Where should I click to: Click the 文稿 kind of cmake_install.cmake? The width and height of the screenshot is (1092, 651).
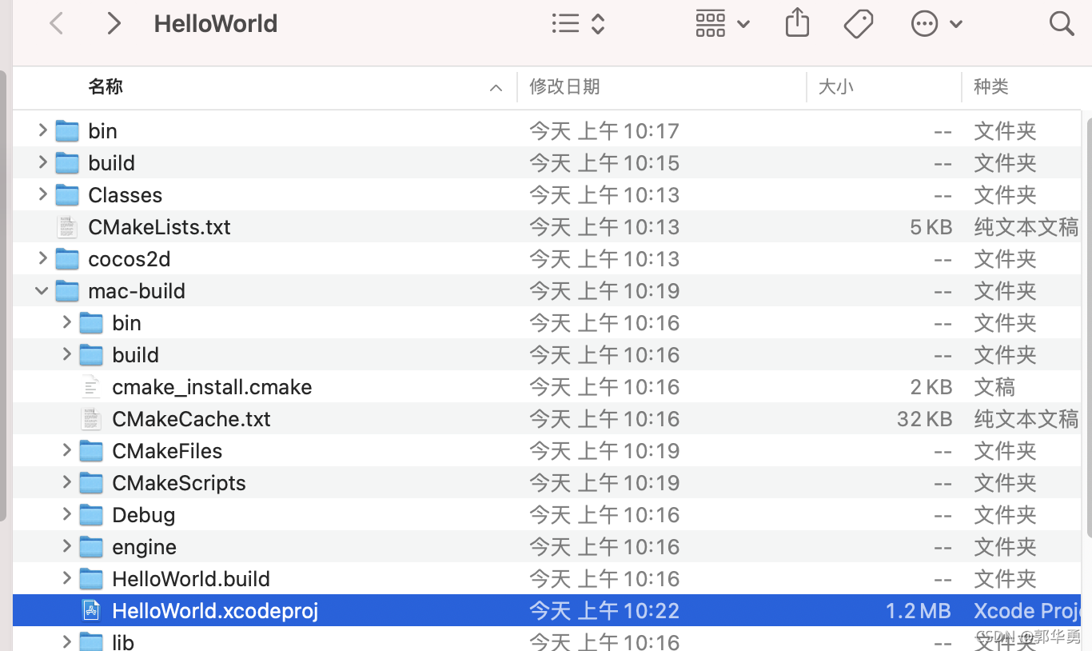click(994, 387)
